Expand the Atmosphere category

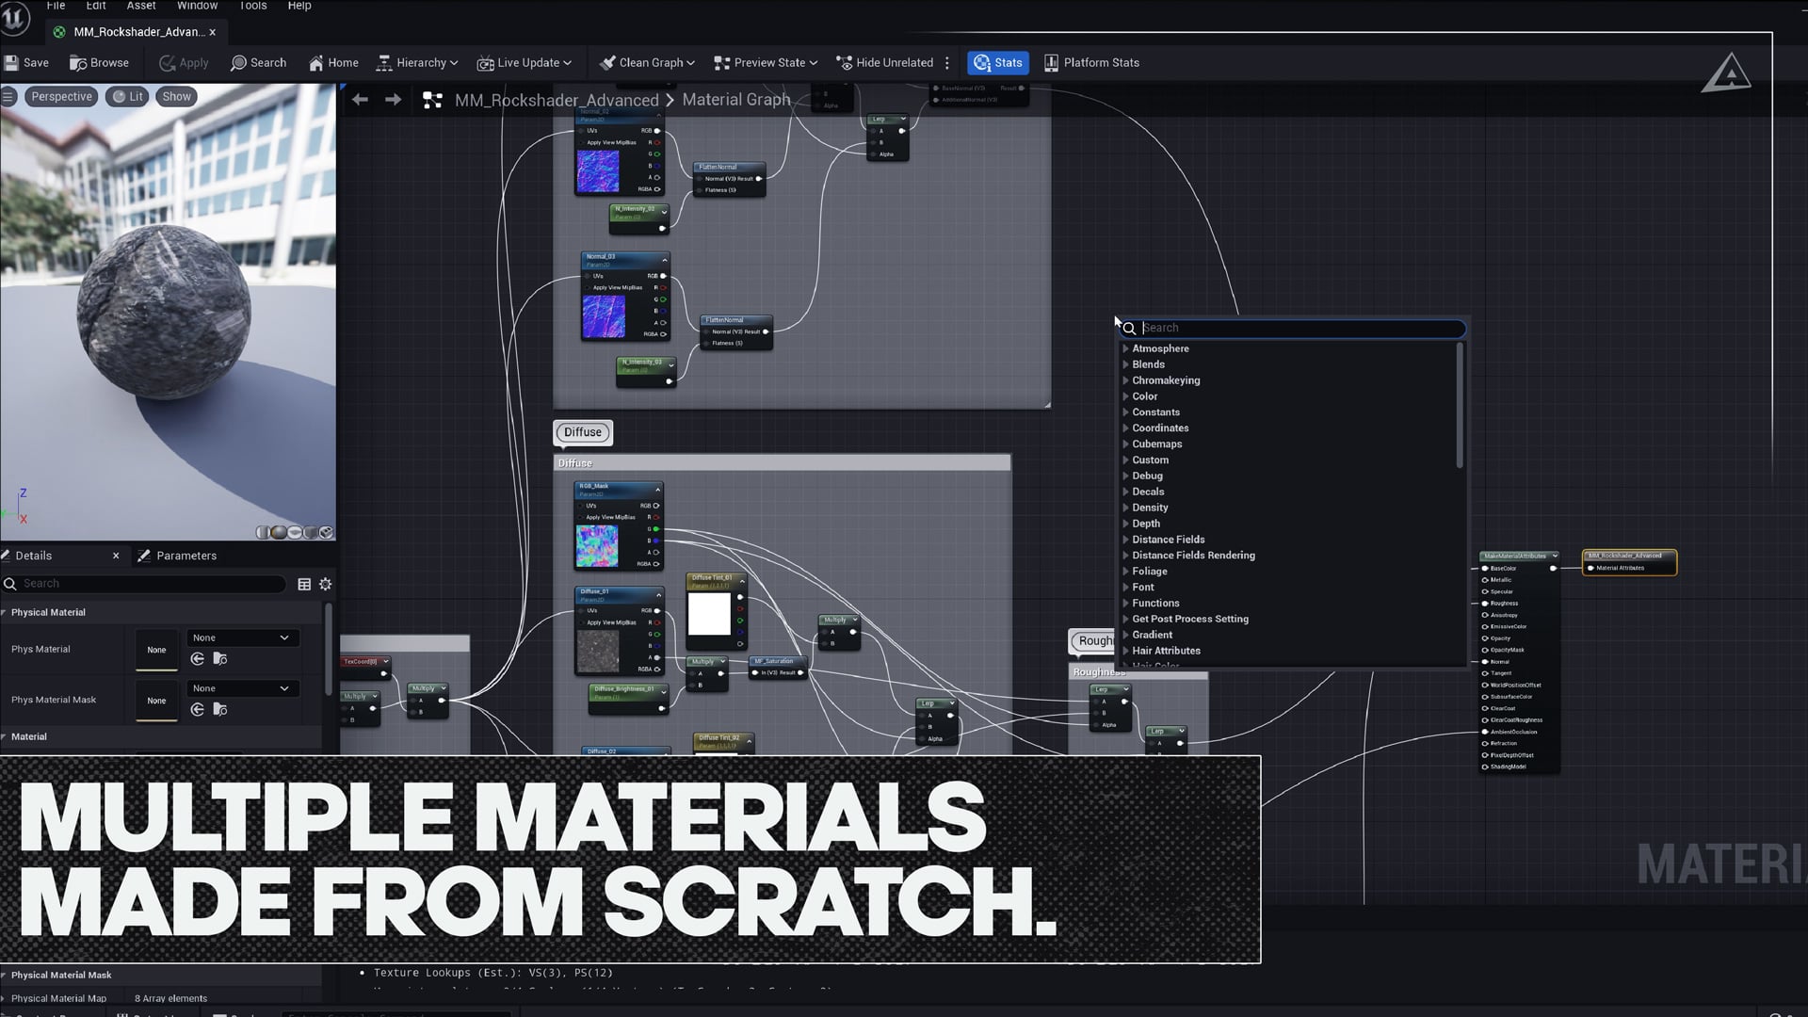[1125, 349]
